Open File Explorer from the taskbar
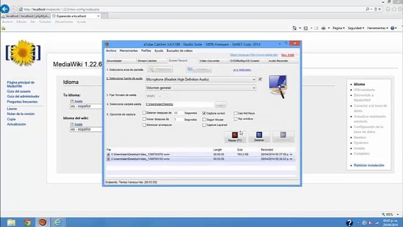The height and width of the screenshot is (227, 403). (11, 222)
